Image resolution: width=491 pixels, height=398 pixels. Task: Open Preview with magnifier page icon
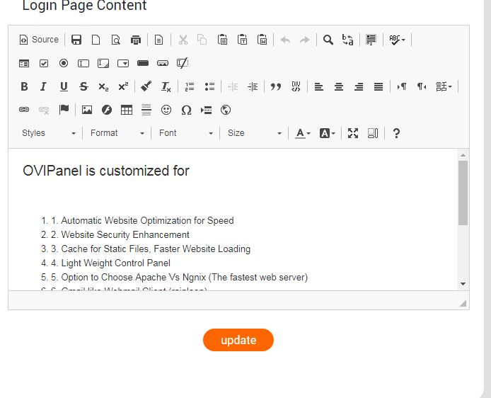(x=116, y=40)
